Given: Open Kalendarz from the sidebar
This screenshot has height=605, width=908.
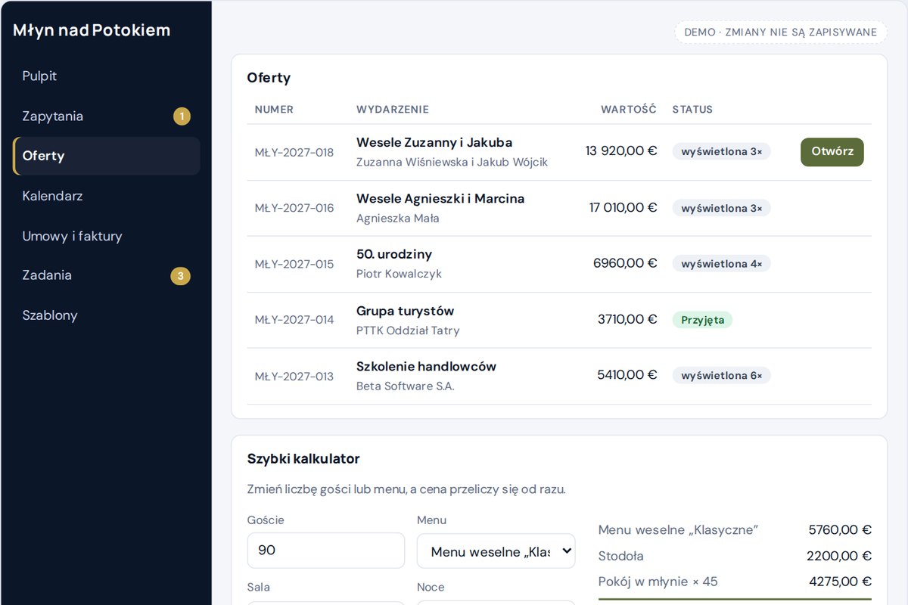Looking at the screenshot, I should pyautogui.click(x=106, y=196).
